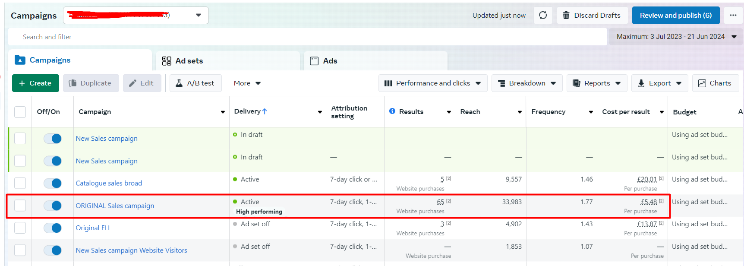Screen dimensions: 744x266
Task: Expand the Breakdown dropdown
Action: [526, 83]
